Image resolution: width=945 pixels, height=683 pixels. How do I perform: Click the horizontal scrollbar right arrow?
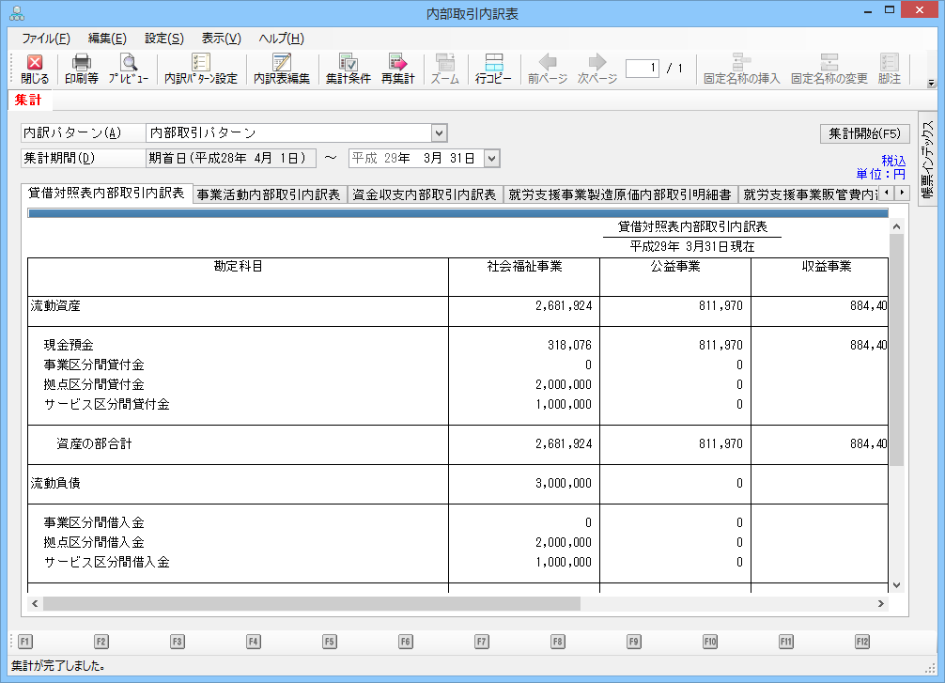click(880, 603)
